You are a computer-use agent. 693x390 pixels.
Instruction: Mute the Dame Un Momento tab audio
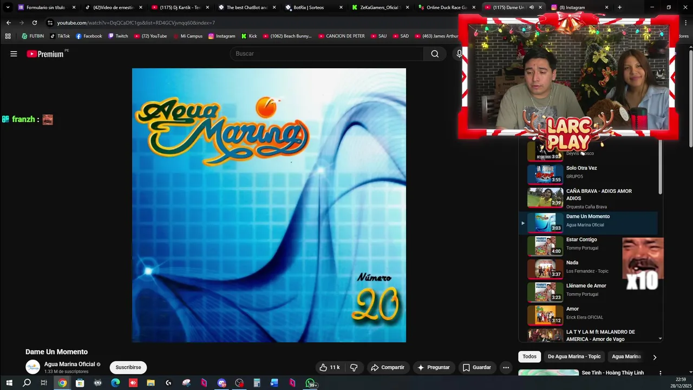531,8
